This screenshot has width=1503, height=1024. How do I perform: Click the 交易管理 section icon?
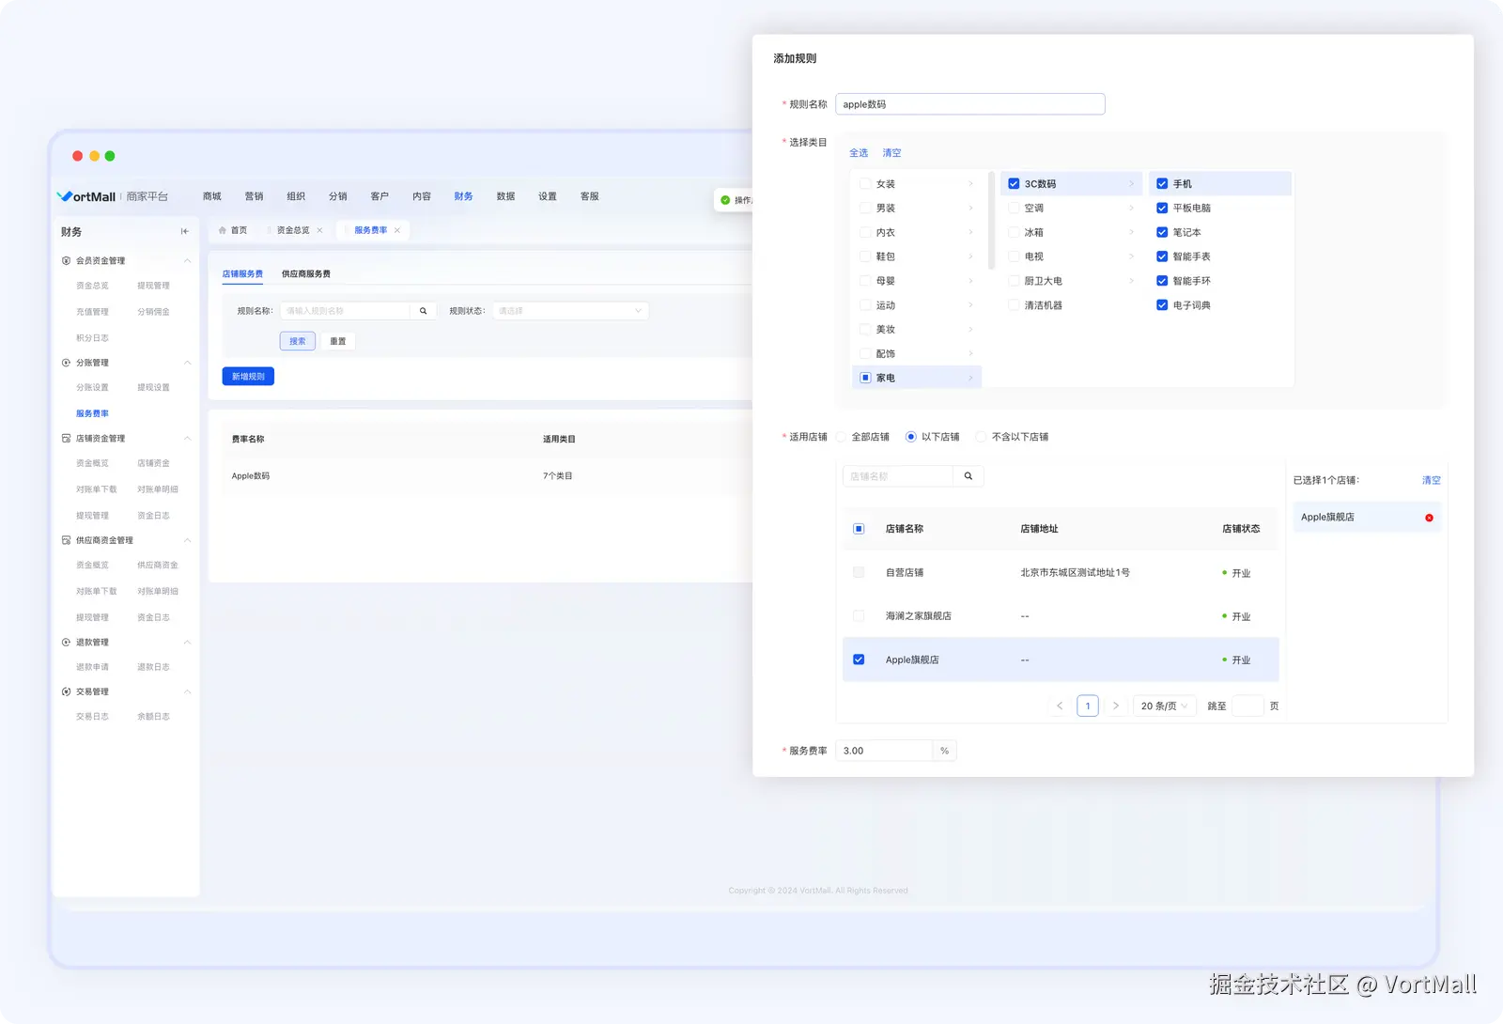[66, 691]
